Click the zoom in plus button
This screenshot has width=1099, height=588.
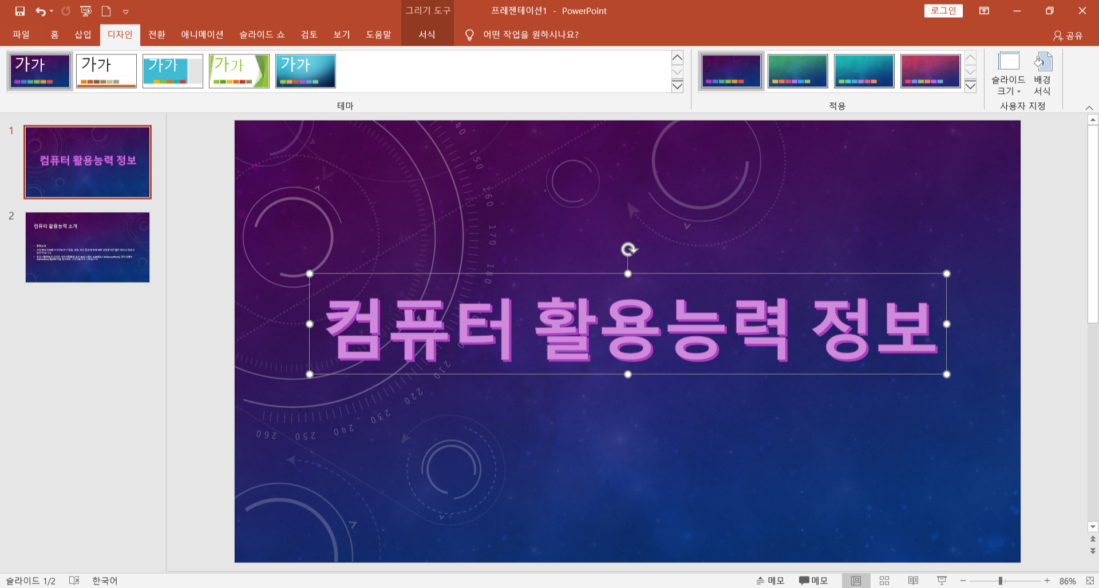click(1047, 581)
